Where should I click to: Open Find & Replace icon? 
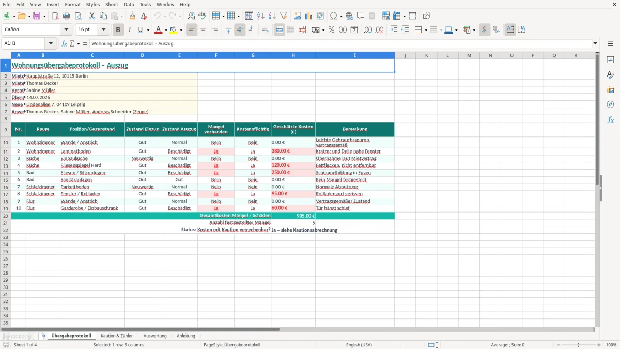click(x=191, y=16)
